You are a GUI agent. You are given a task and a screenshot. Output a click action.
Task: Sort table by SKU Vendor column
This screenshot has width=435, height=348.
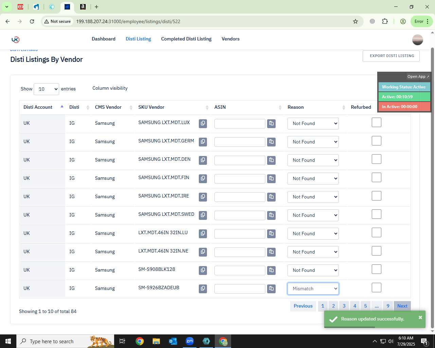[173, 107]
